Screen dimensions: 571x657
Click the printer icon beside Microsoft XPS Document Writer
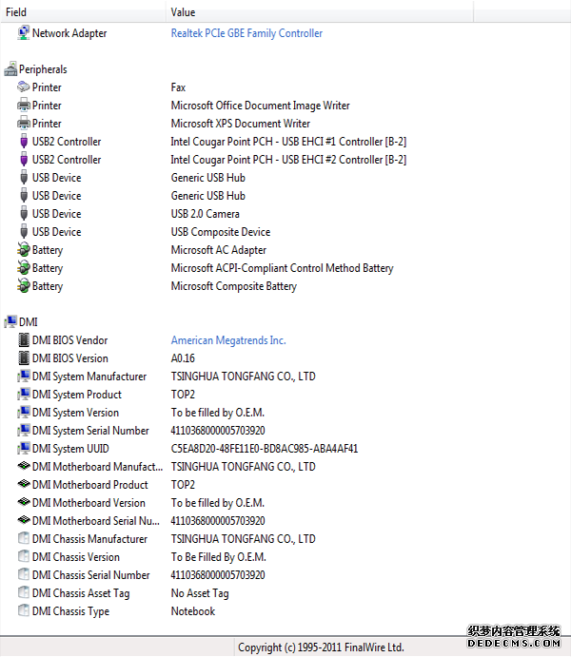[x=24, y=124]
